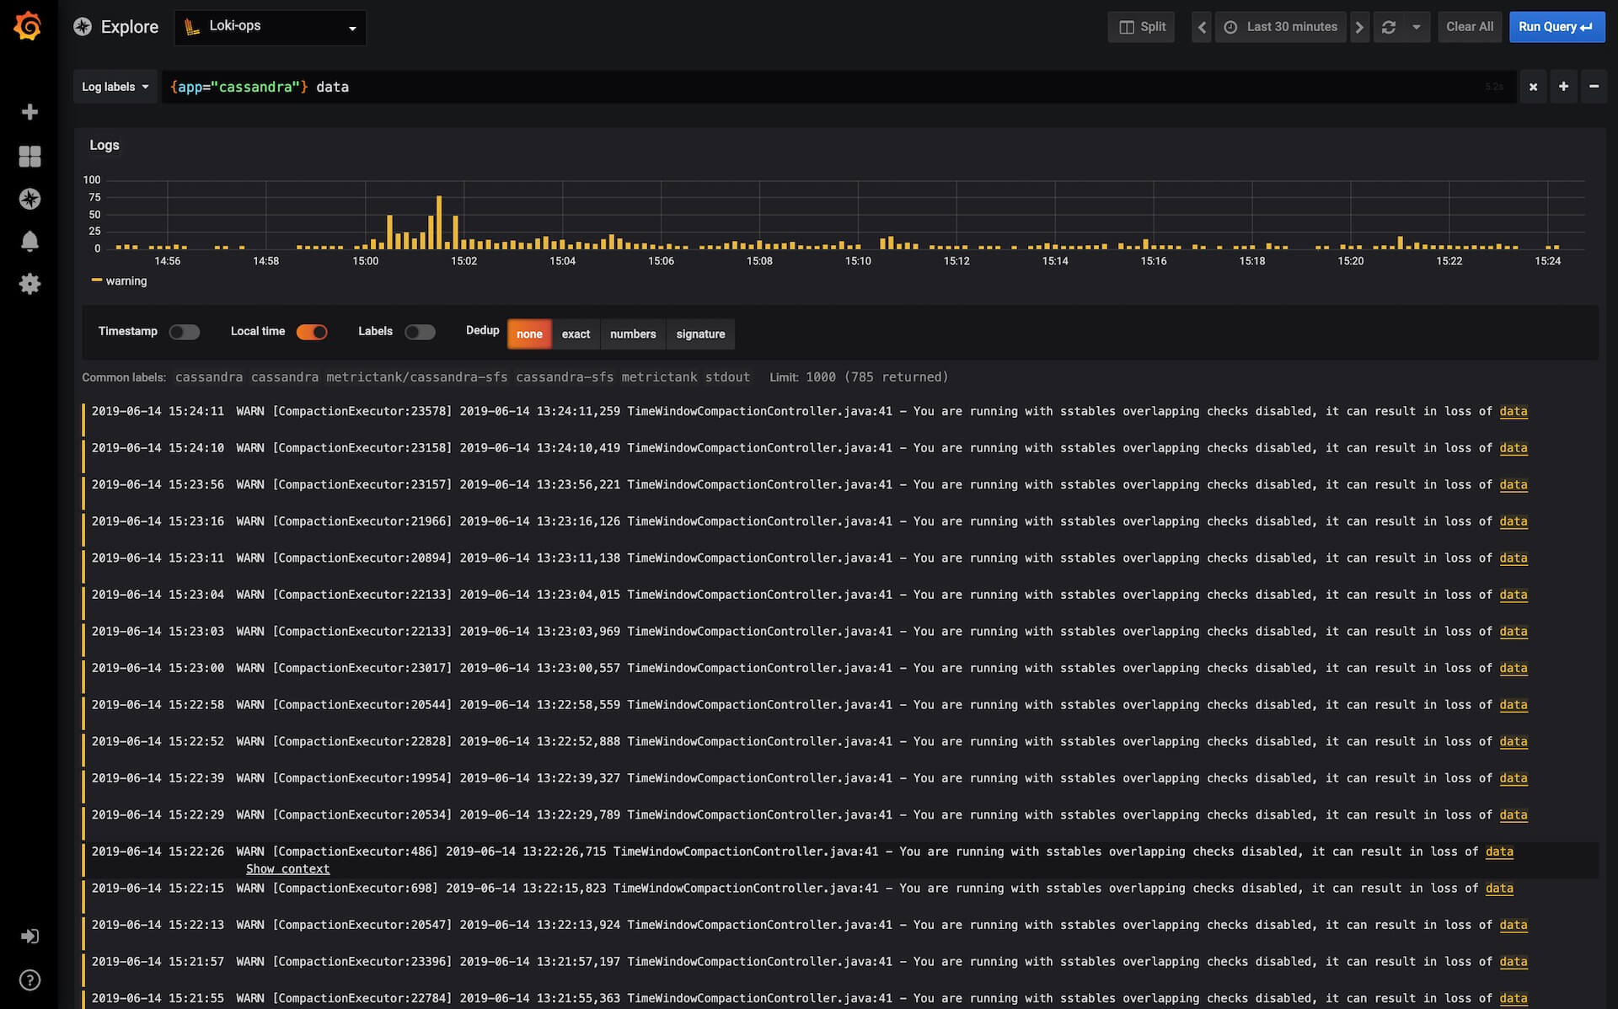This screenshot has width=1618, height=1009.
Task: Shift time range backward with left arrow
Action: coord(1202,27)
